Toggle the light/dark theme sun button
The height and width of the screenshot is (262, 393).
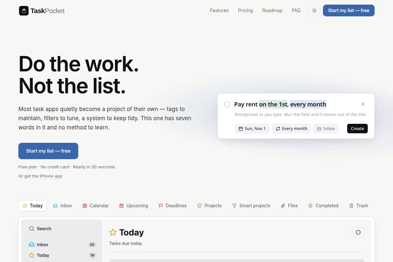(x=314, y=10)
